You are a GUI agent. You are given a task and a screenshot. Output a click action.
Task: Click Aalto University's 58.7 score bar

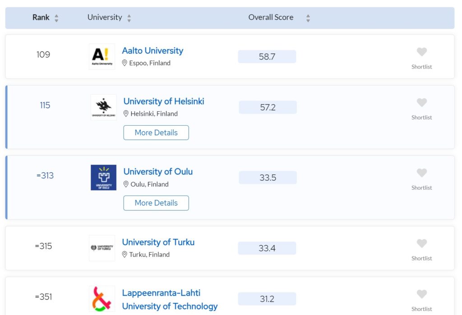[267, 57]
